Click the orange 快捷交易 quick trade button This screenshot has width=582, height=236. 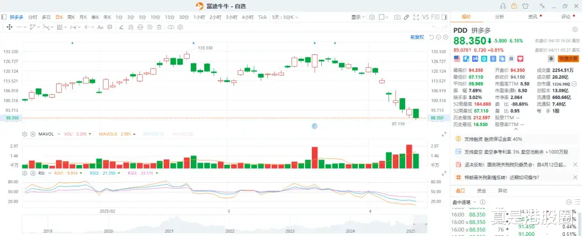(x=568, y=59)
